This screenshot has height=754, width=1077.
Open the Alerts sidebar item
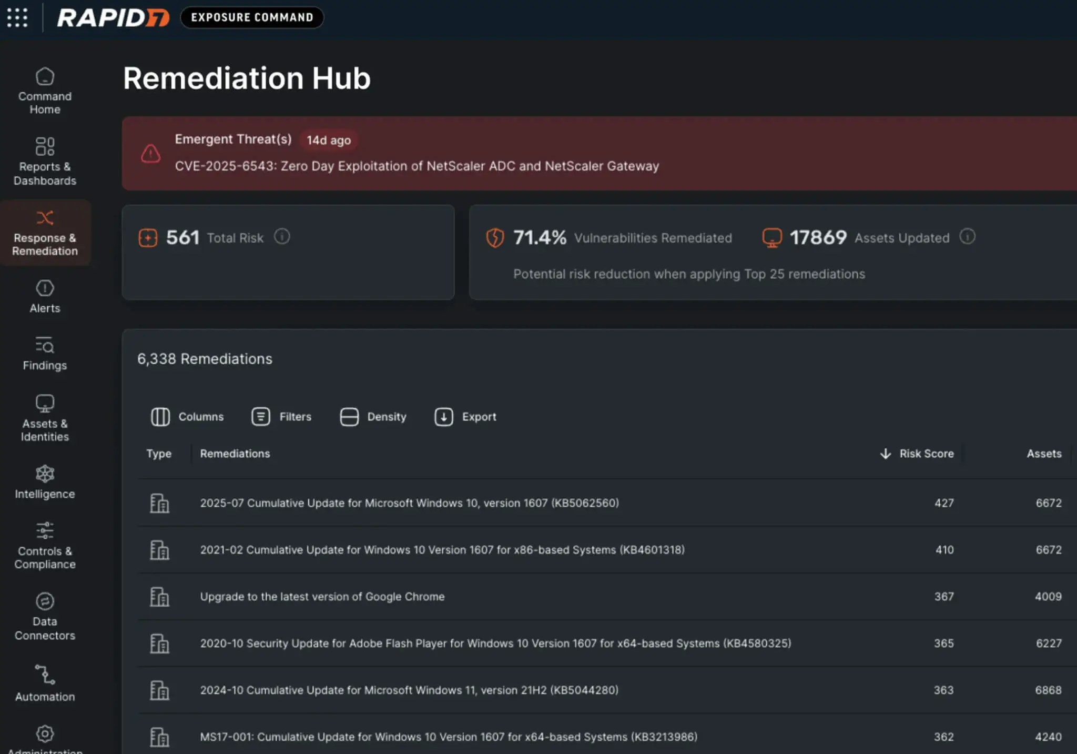coord(45,297)
